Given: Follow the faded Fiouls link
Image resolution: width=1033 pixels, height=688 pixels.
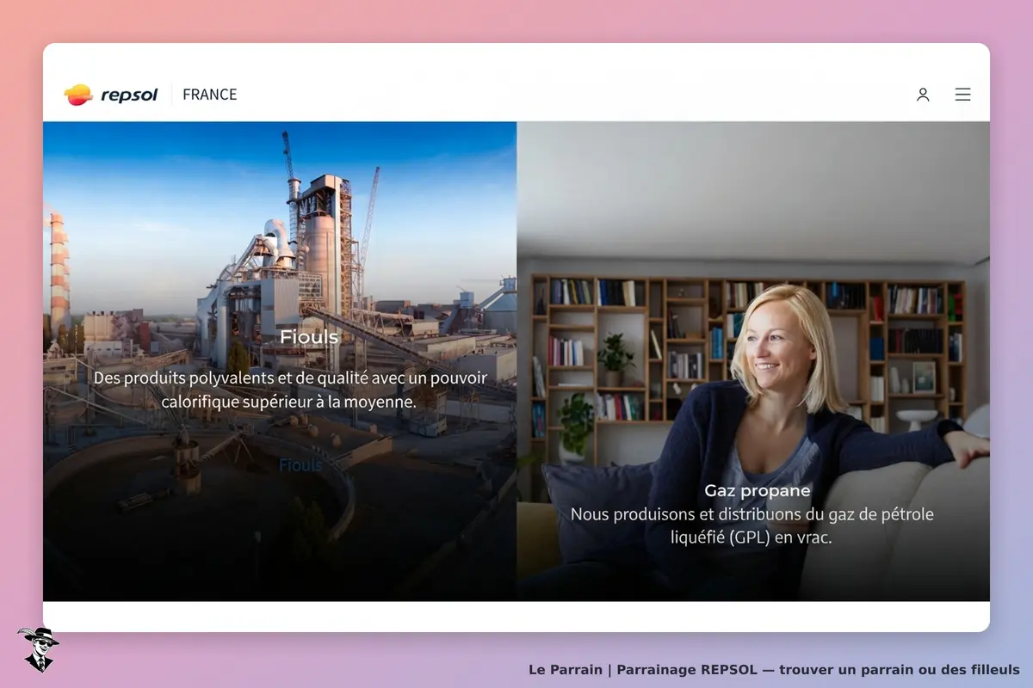Looking at the screenshot, I should pyautogui.click(x=300, y=465).
